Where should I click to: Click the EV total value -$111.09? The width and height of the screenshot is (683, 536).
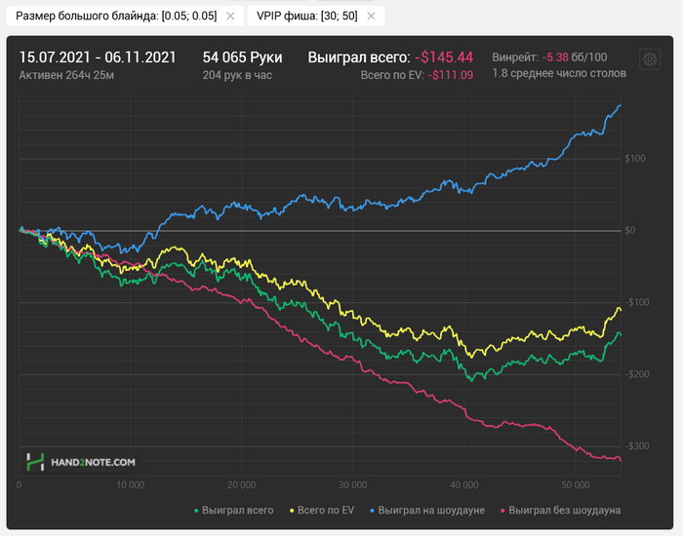point(451,75)
